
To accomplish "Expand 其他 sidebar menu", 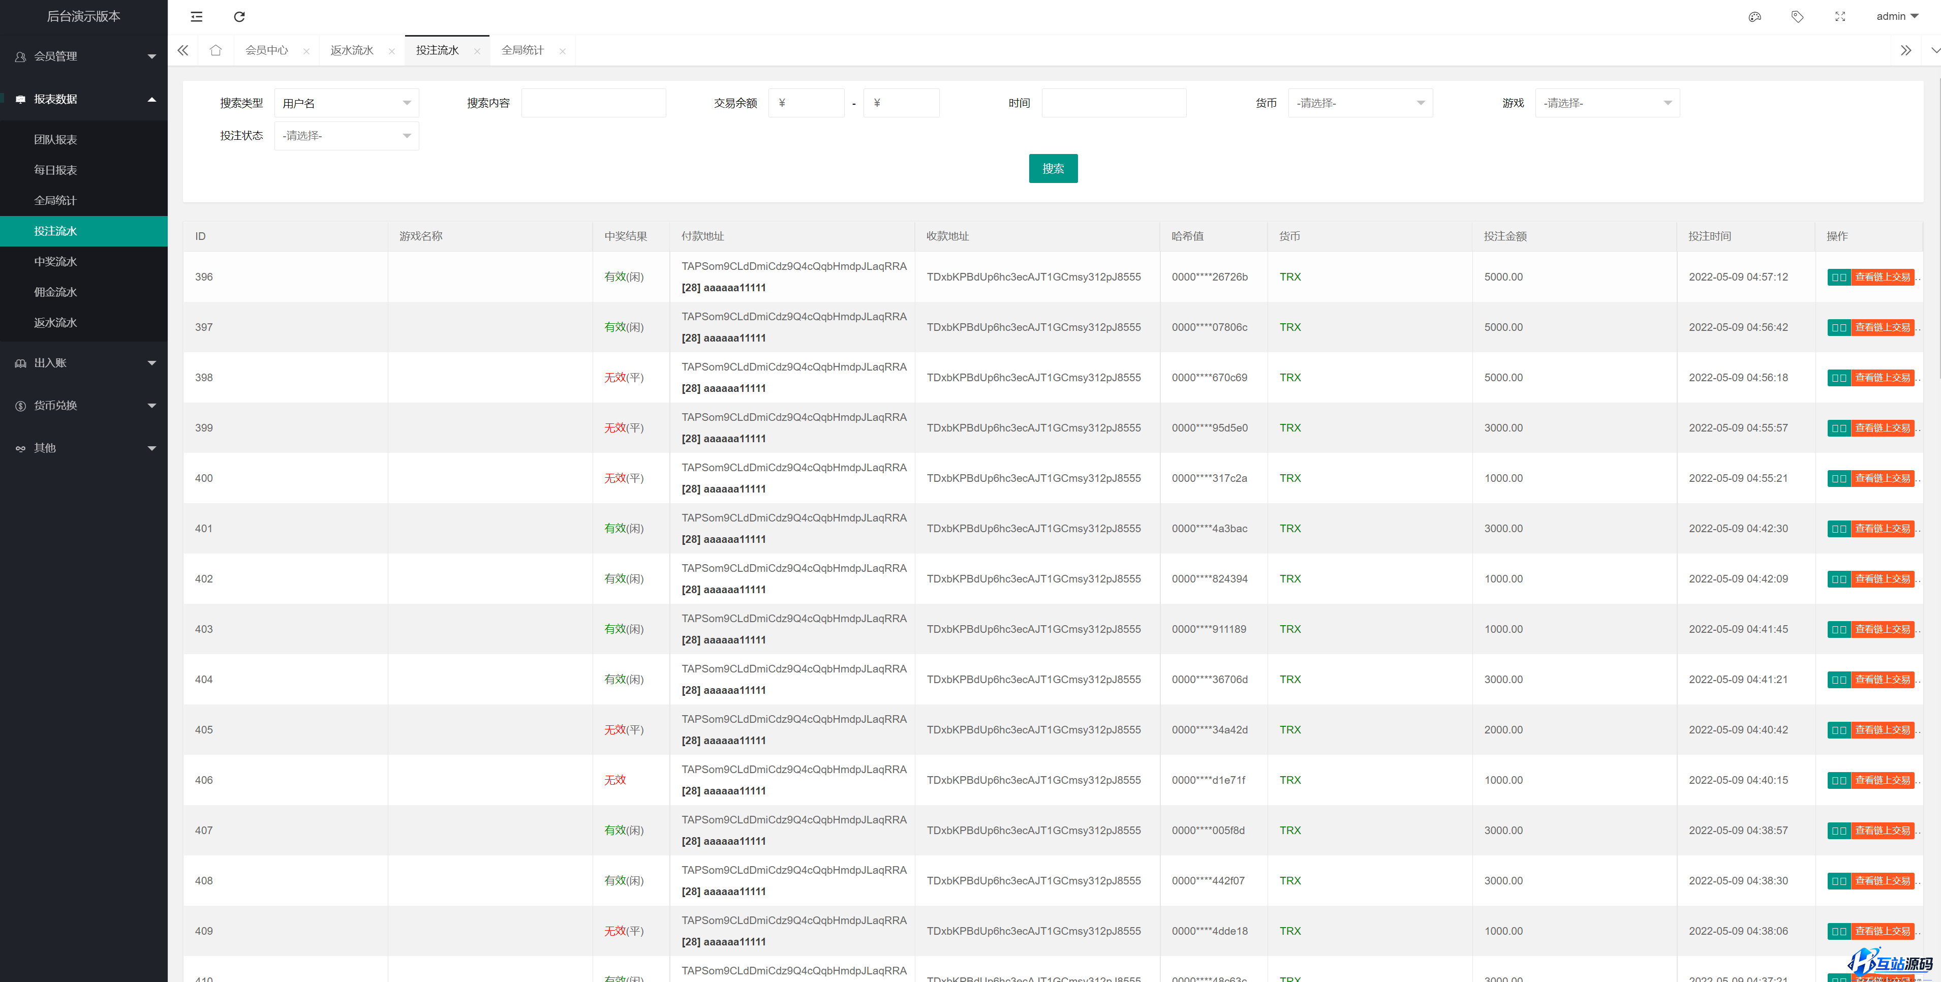I will click(84, 448).
